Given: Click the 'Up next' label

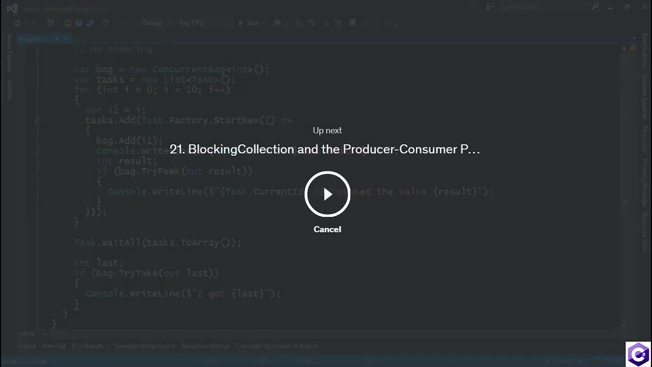Looking at the screenshot, I should point(327,130).
